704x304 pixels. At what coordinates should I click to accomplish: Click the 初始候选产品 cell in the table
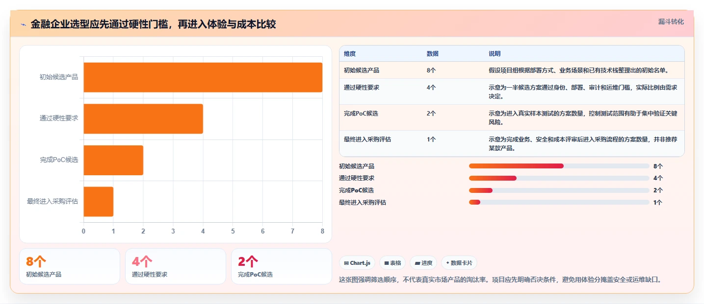pos(362,70)
